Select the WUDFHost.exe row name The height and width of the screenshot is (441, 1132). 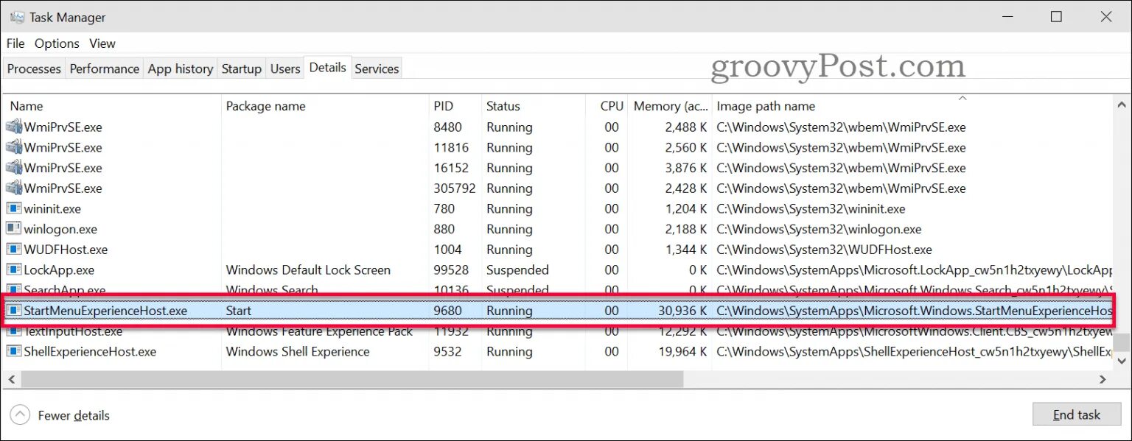point(66,250)
